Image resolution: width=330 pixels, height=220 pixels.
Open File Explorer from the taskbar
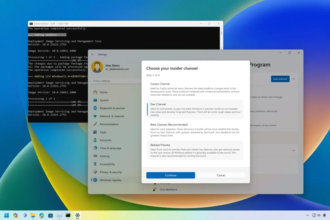click(33, 215)
